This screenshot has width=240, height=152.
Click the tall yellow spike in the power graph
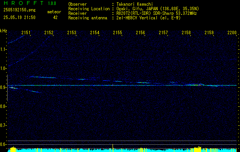click(x=113, y=148)
